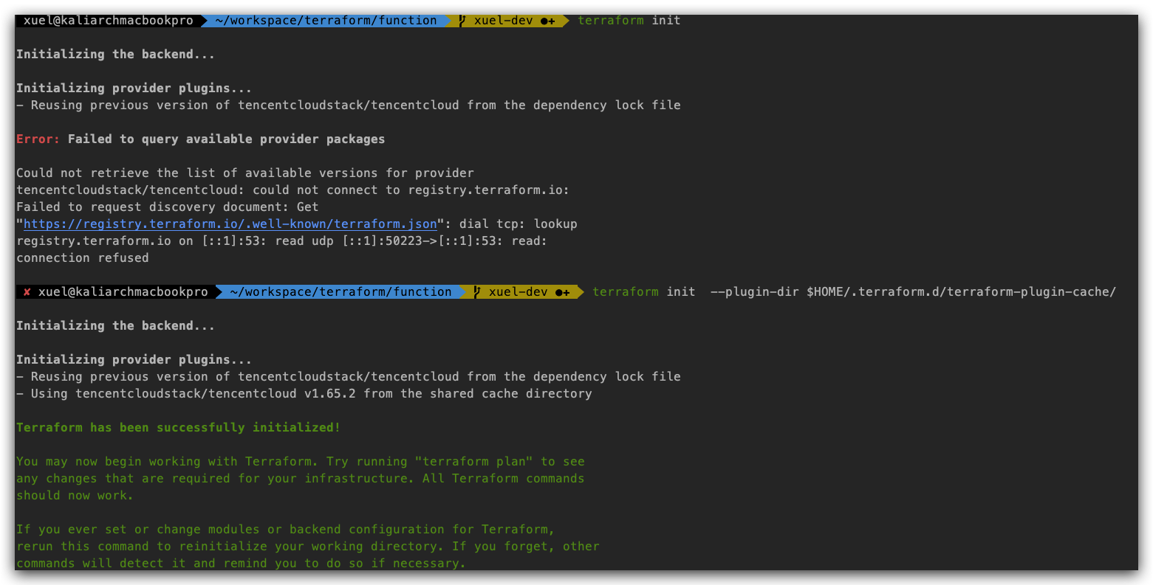Click xuel@kaliarchmacbookpro in the red-cross prompt
This screenshot has height=585, width=1153.
point(123,292)
